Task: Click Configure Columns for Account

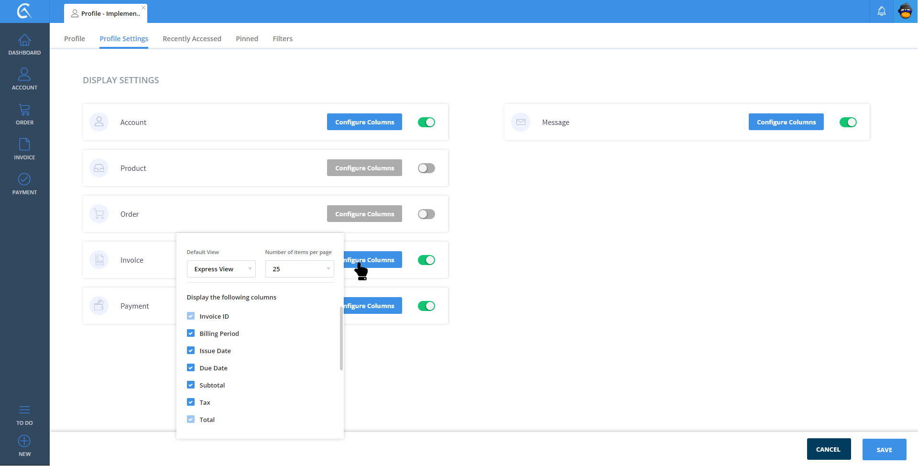Action: [x=364, y=122]
